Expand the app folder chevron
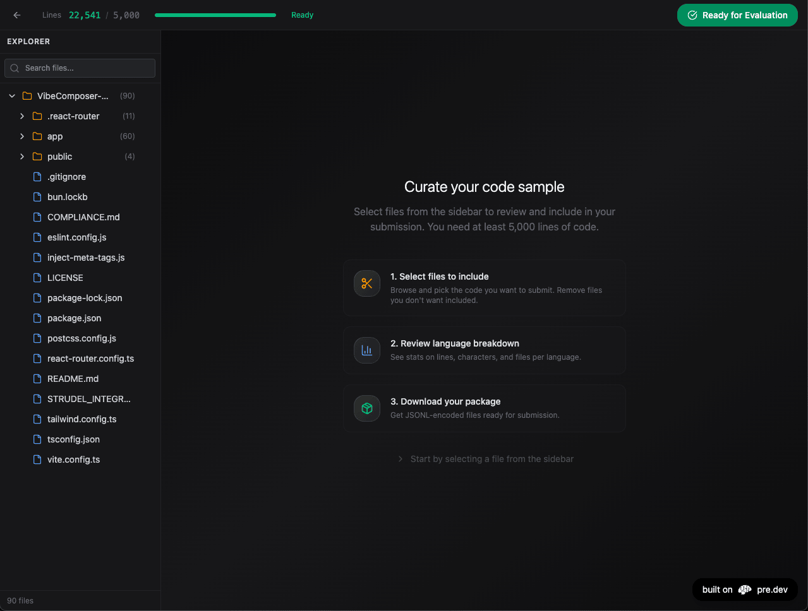This screenshot has width=808, height=611. [x=22, y=136]
